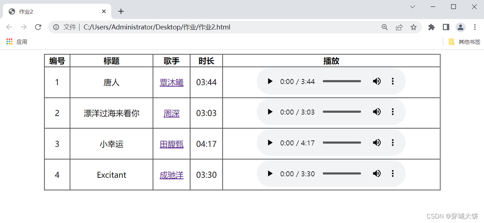
Task: Switch to the 作业2 tab
Action: pyautogui.click(x=53, y=11)
